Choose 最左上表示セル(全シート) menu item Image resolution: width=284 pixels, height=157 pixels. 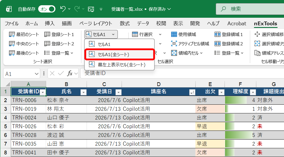click(119, 65)
